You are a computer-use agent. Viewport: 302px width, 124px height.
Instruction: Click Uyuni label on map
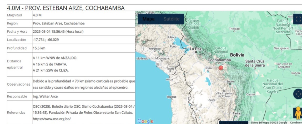211,100
